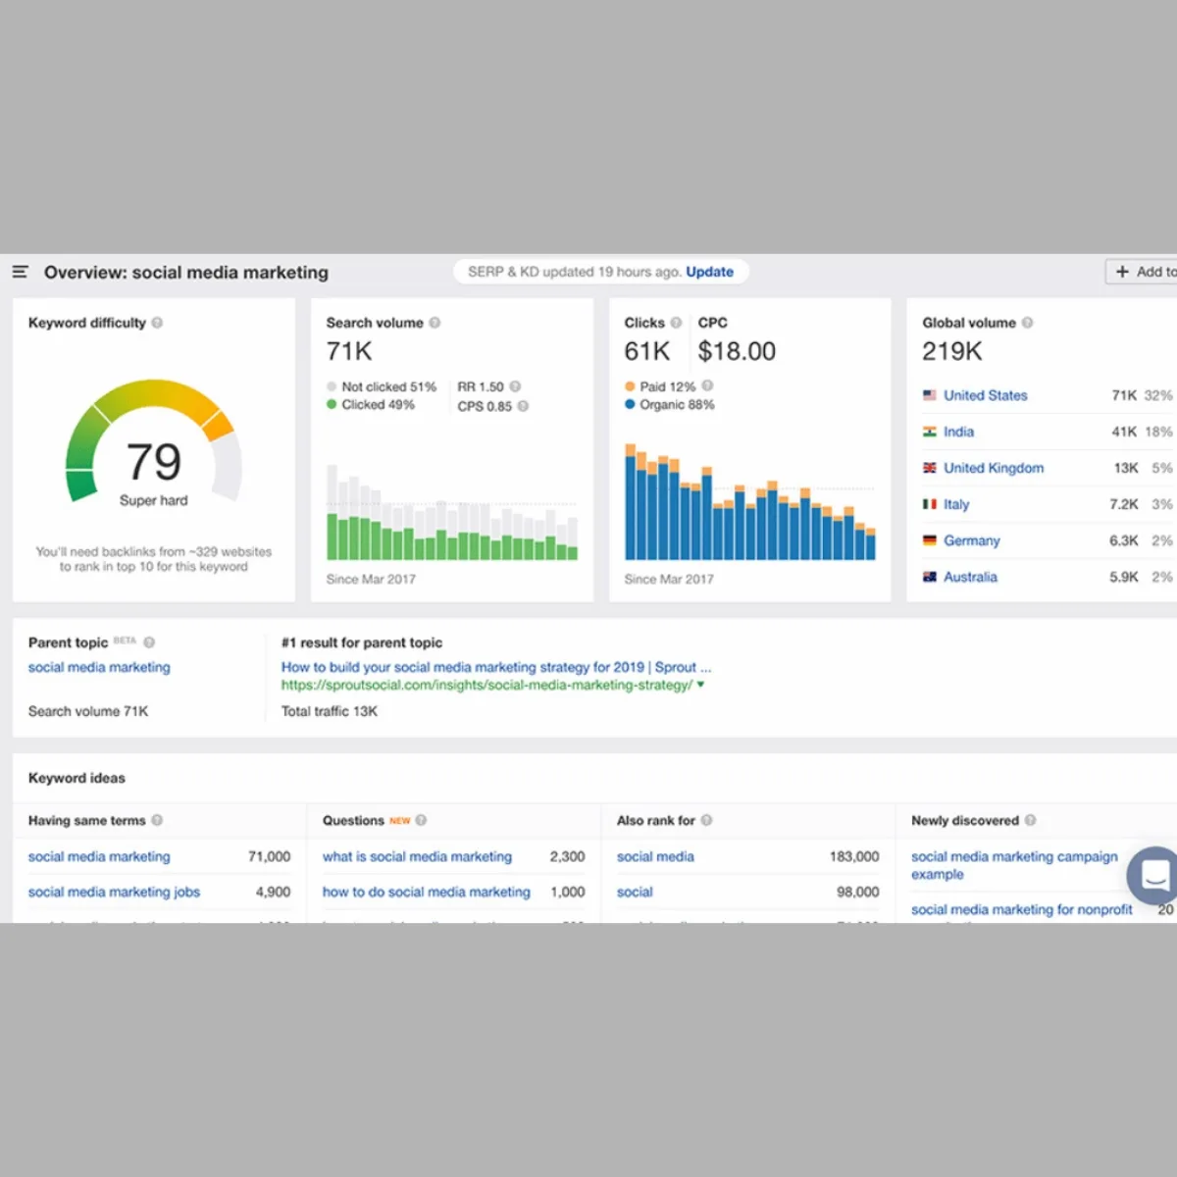Screen dimensions: 1177x1177
Task: Open 'social media' under Also rank for
Action: click(x=655, y=856)
